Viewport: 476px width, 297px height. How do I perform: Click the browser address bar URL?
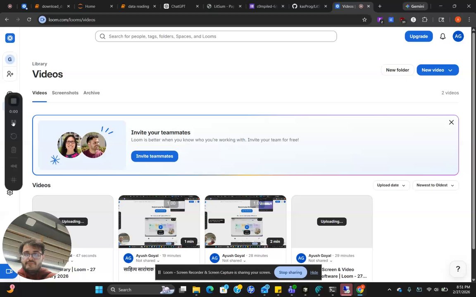coord(72,20)
